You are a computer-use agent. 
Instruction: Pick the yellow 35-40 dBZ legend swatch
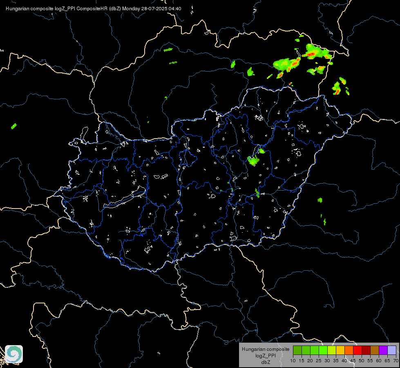[x=340, y=350]
